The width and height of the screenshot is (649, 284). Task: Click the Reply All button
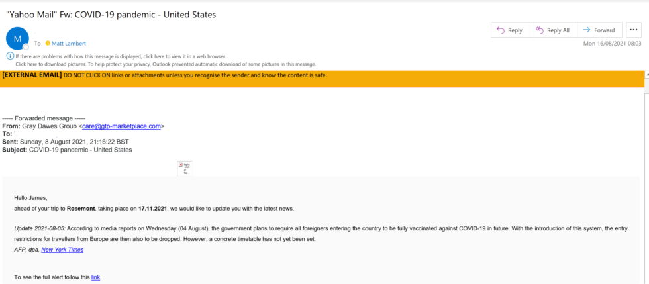[554, 30]
